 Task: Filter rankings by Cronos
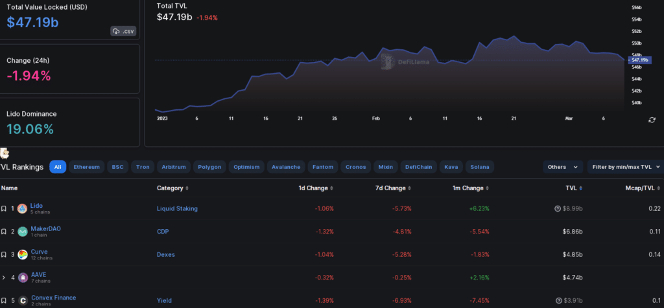(x=356, y=167)
